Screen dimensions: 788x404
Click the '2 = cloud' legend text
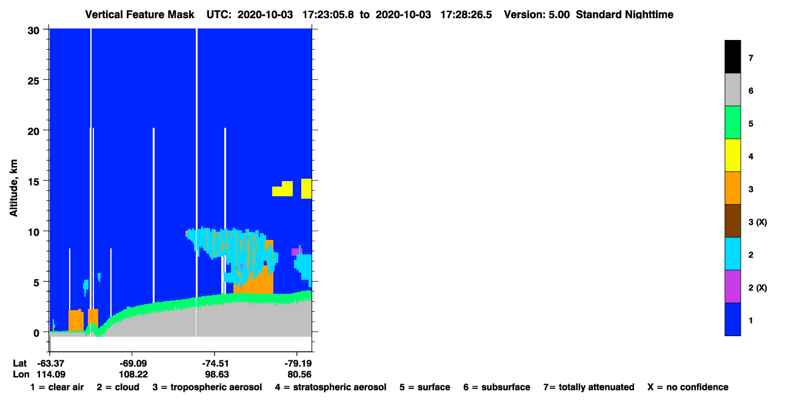tap(118, 387)
